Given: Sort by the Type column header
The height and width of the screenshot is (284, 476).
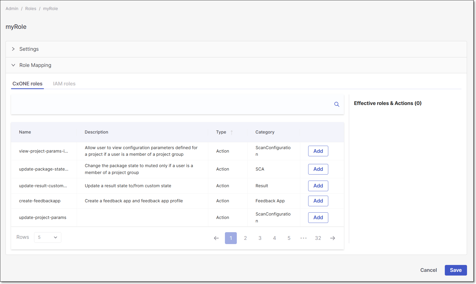Looking at the screenshot, I should tap(221, 132).
